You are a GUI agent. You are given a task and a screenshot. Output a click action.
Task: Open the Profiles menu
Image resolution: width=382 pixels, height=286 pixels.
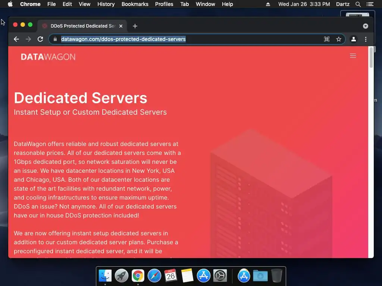click(x=164, y=4)
